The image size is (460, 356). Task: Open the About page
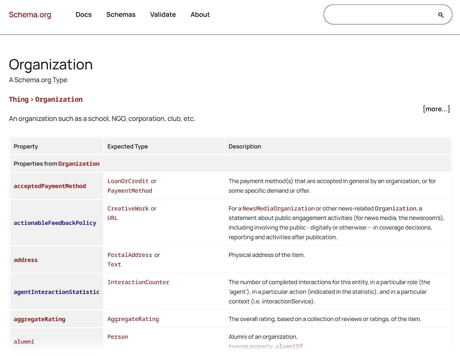pos(200,15)
